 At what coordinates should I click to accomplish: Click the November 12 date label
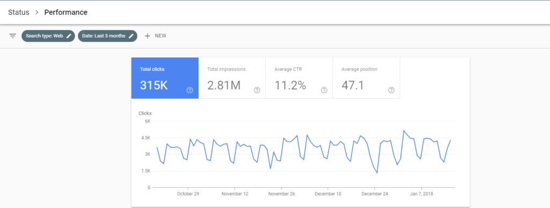(x=235, y=194)
